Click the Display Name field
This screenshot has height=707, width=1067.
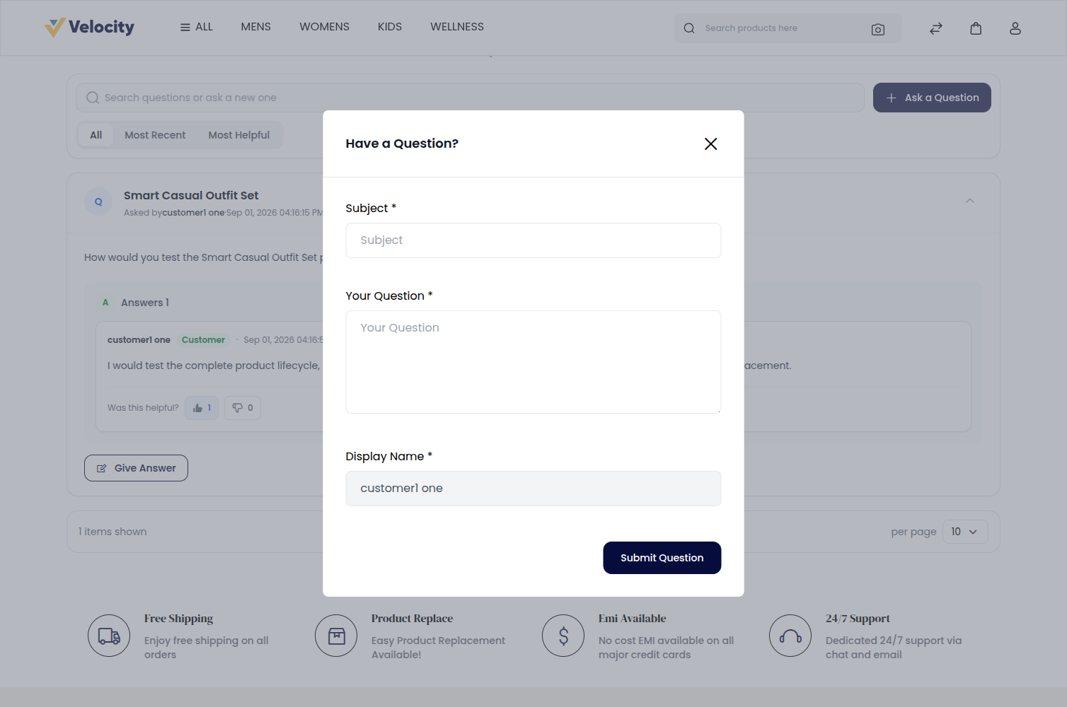coord(533,489)
